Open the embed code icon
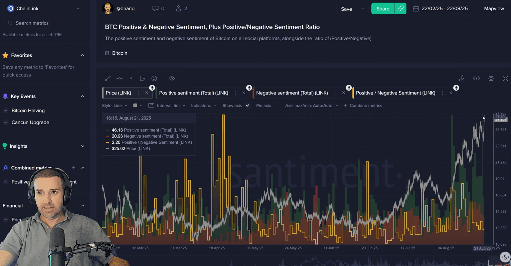Image resolution: width=511 pixels, height=266 pixels. click(x=476, y=79)
